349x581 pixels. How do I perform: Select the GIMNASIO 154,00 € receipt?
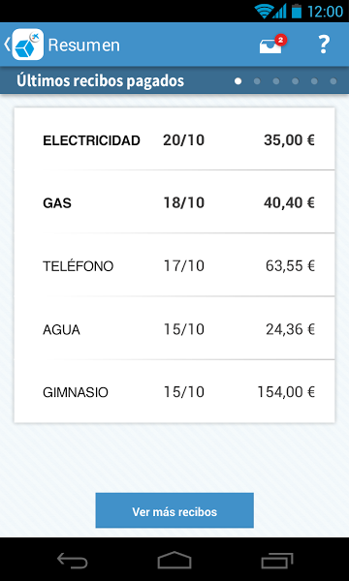click(174, 391)
